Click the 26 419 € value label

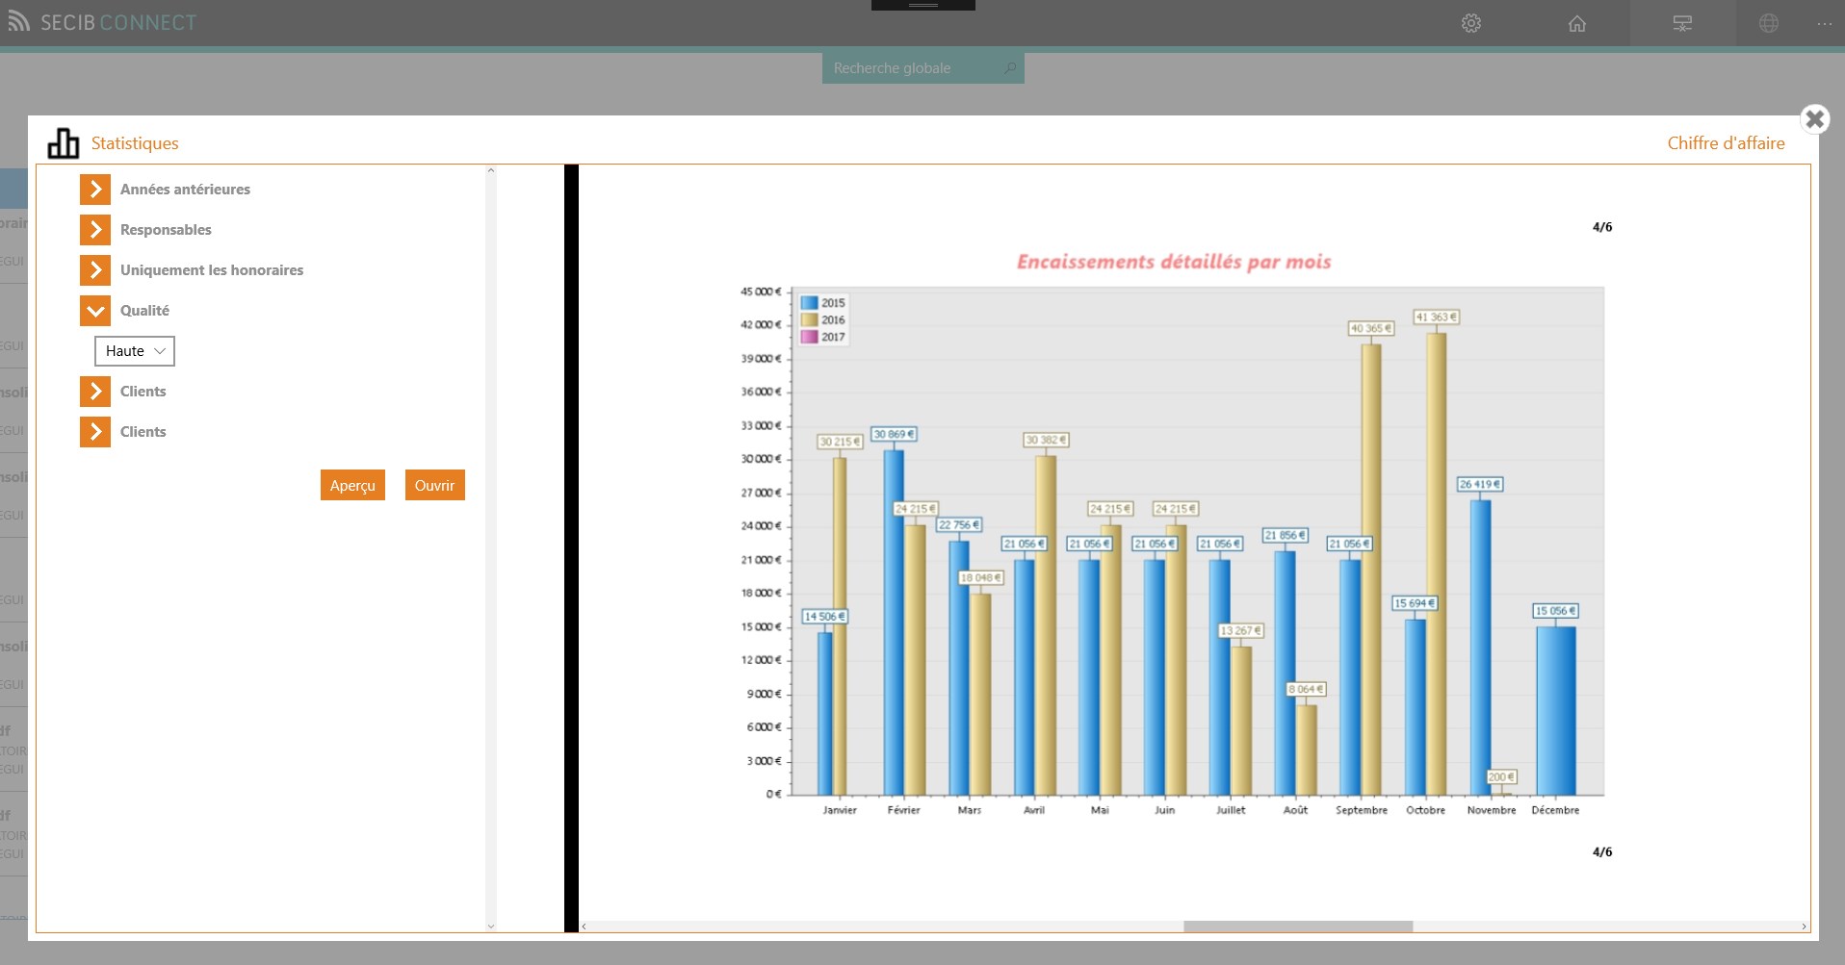click(x=1480, y=484)
